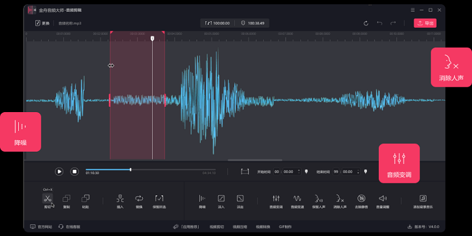Select Remove Vocals (消除人声) tool
472x236 pixels.
click(x=339, y=199)
